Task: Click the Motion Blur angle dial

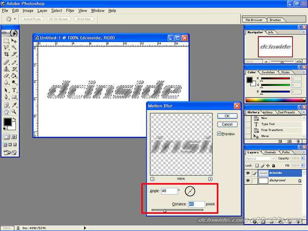Action: 190,191
